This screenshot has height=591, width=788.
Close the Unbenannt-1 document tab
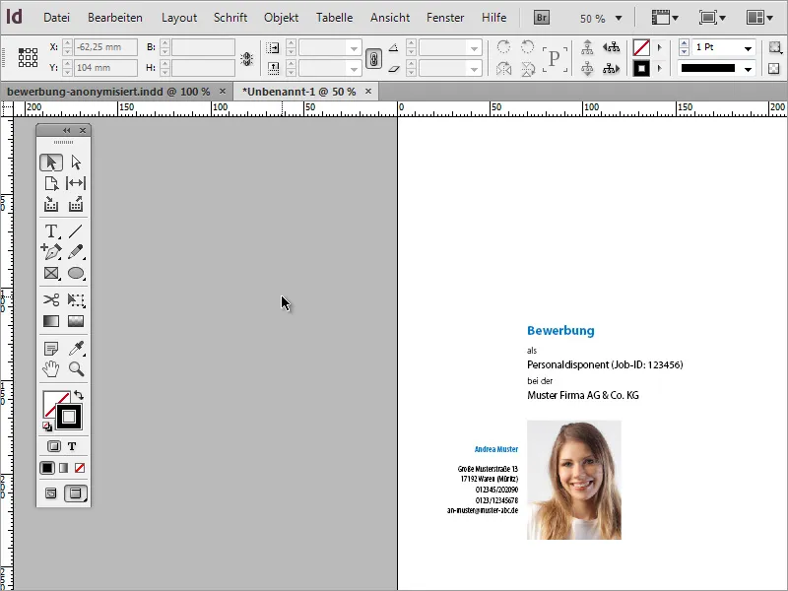368,91
